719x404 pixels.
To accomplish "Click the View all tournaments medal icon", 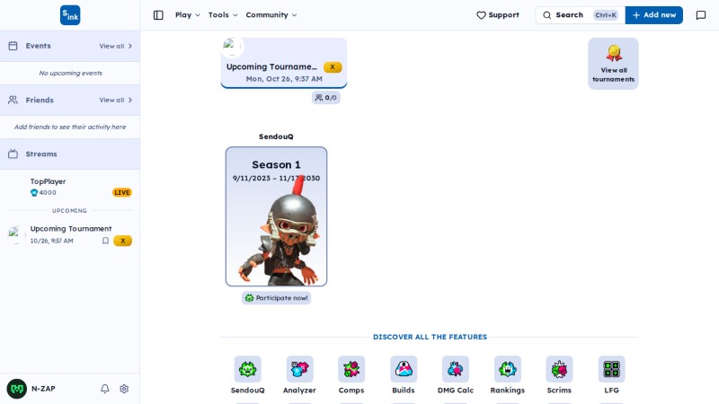I will [x=614, y=53].
